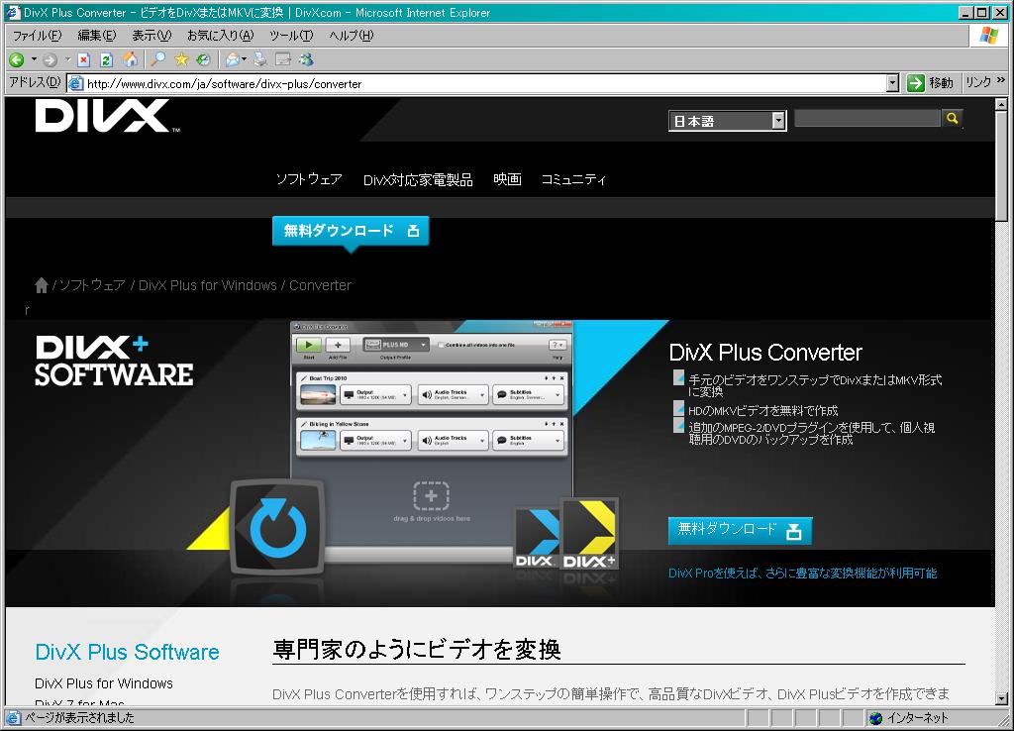The height and width of the screenshot is (731, 1014).
Task: Open the Search magnifier toolbar icon
Action: (157, 60)
